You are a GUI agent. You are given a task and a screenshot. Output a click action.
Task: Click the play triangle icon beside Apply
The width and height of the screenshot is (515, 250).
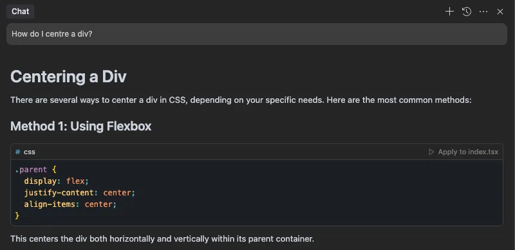click(431, 152)
